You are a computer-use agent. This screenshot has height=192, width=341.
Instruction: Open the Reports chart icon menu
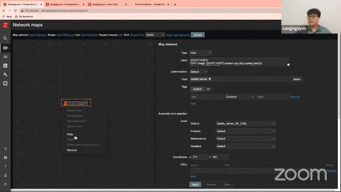point(5,66)
